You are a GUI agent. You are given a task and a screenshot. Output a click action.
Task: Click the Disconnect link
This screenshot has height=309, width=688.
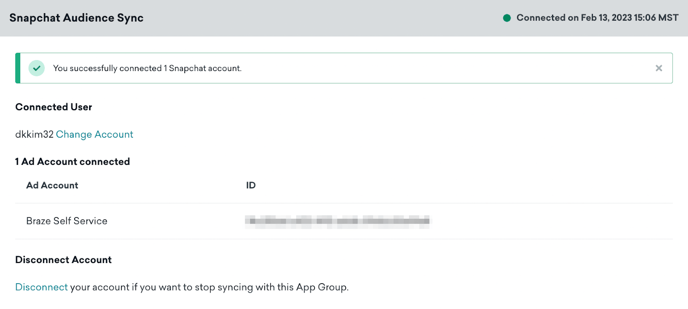coord(41,288)
